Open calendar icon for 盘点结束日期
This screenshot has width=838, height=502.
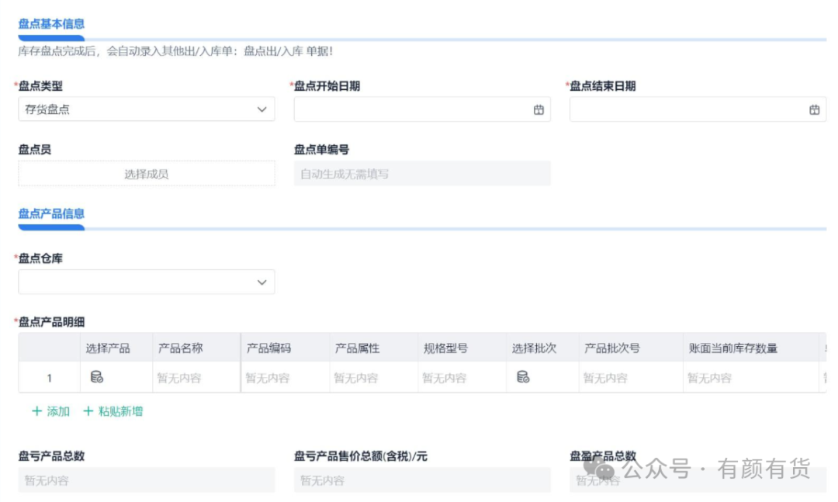[814, 110]
